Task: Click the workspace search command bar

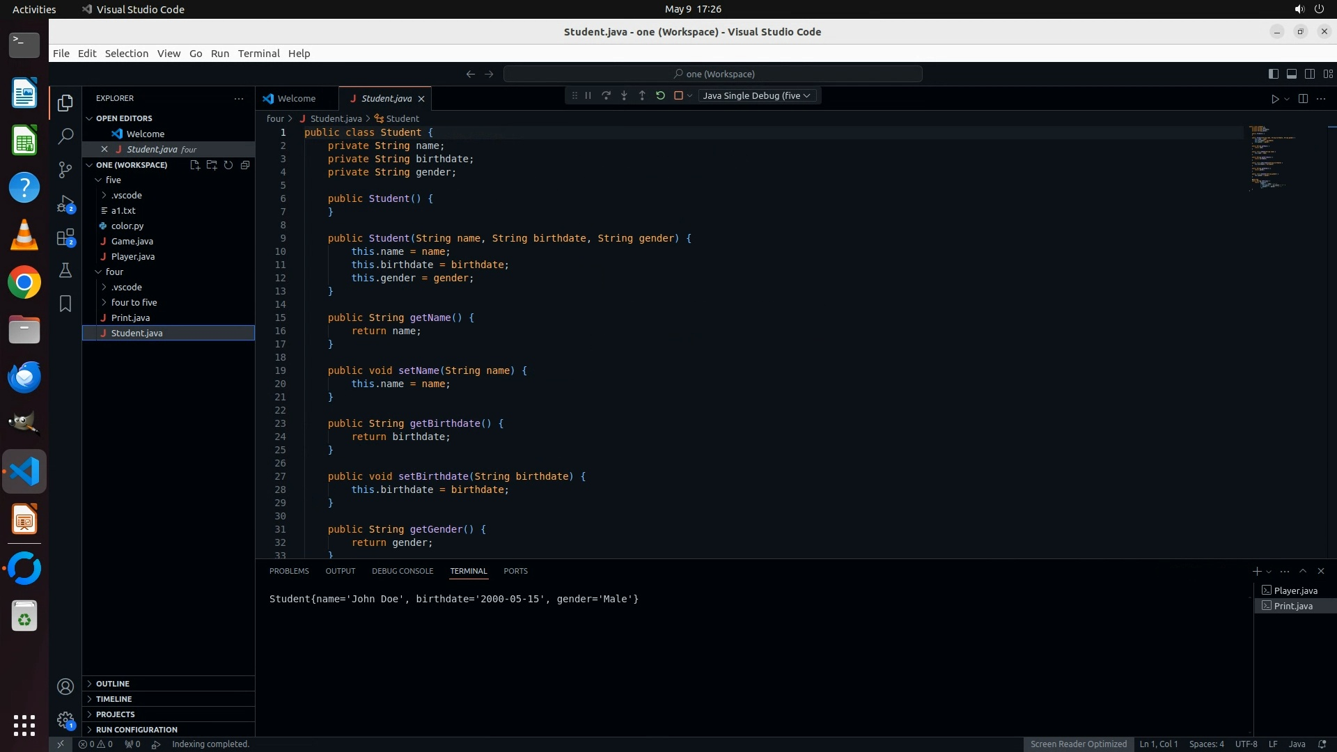Action: [713, 74]
